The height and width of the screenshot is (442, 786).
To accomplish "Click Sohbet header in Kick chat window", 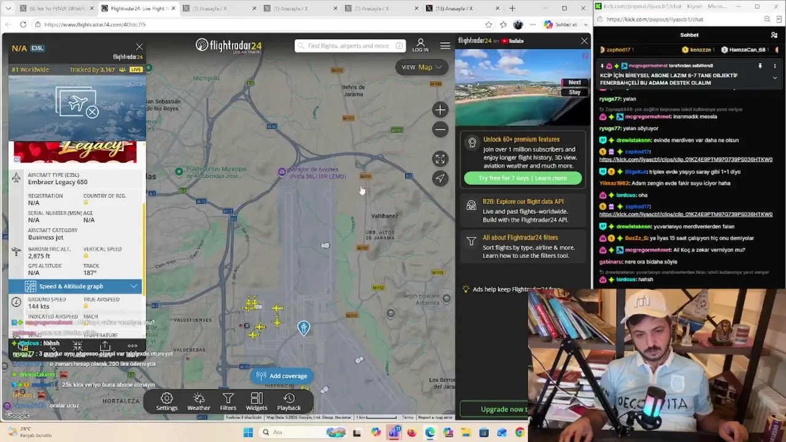I will point(689,35).
